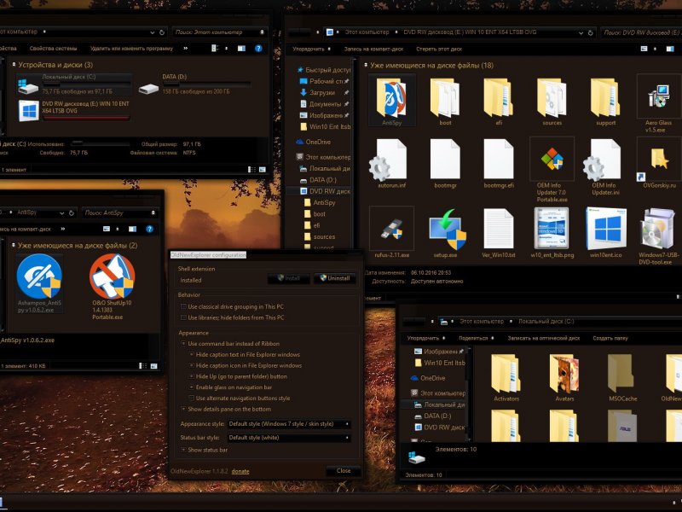Click 'Локальный диск (C:)' breadcrumb in address bar
682x512 pixels.
[x=546, y=322]
